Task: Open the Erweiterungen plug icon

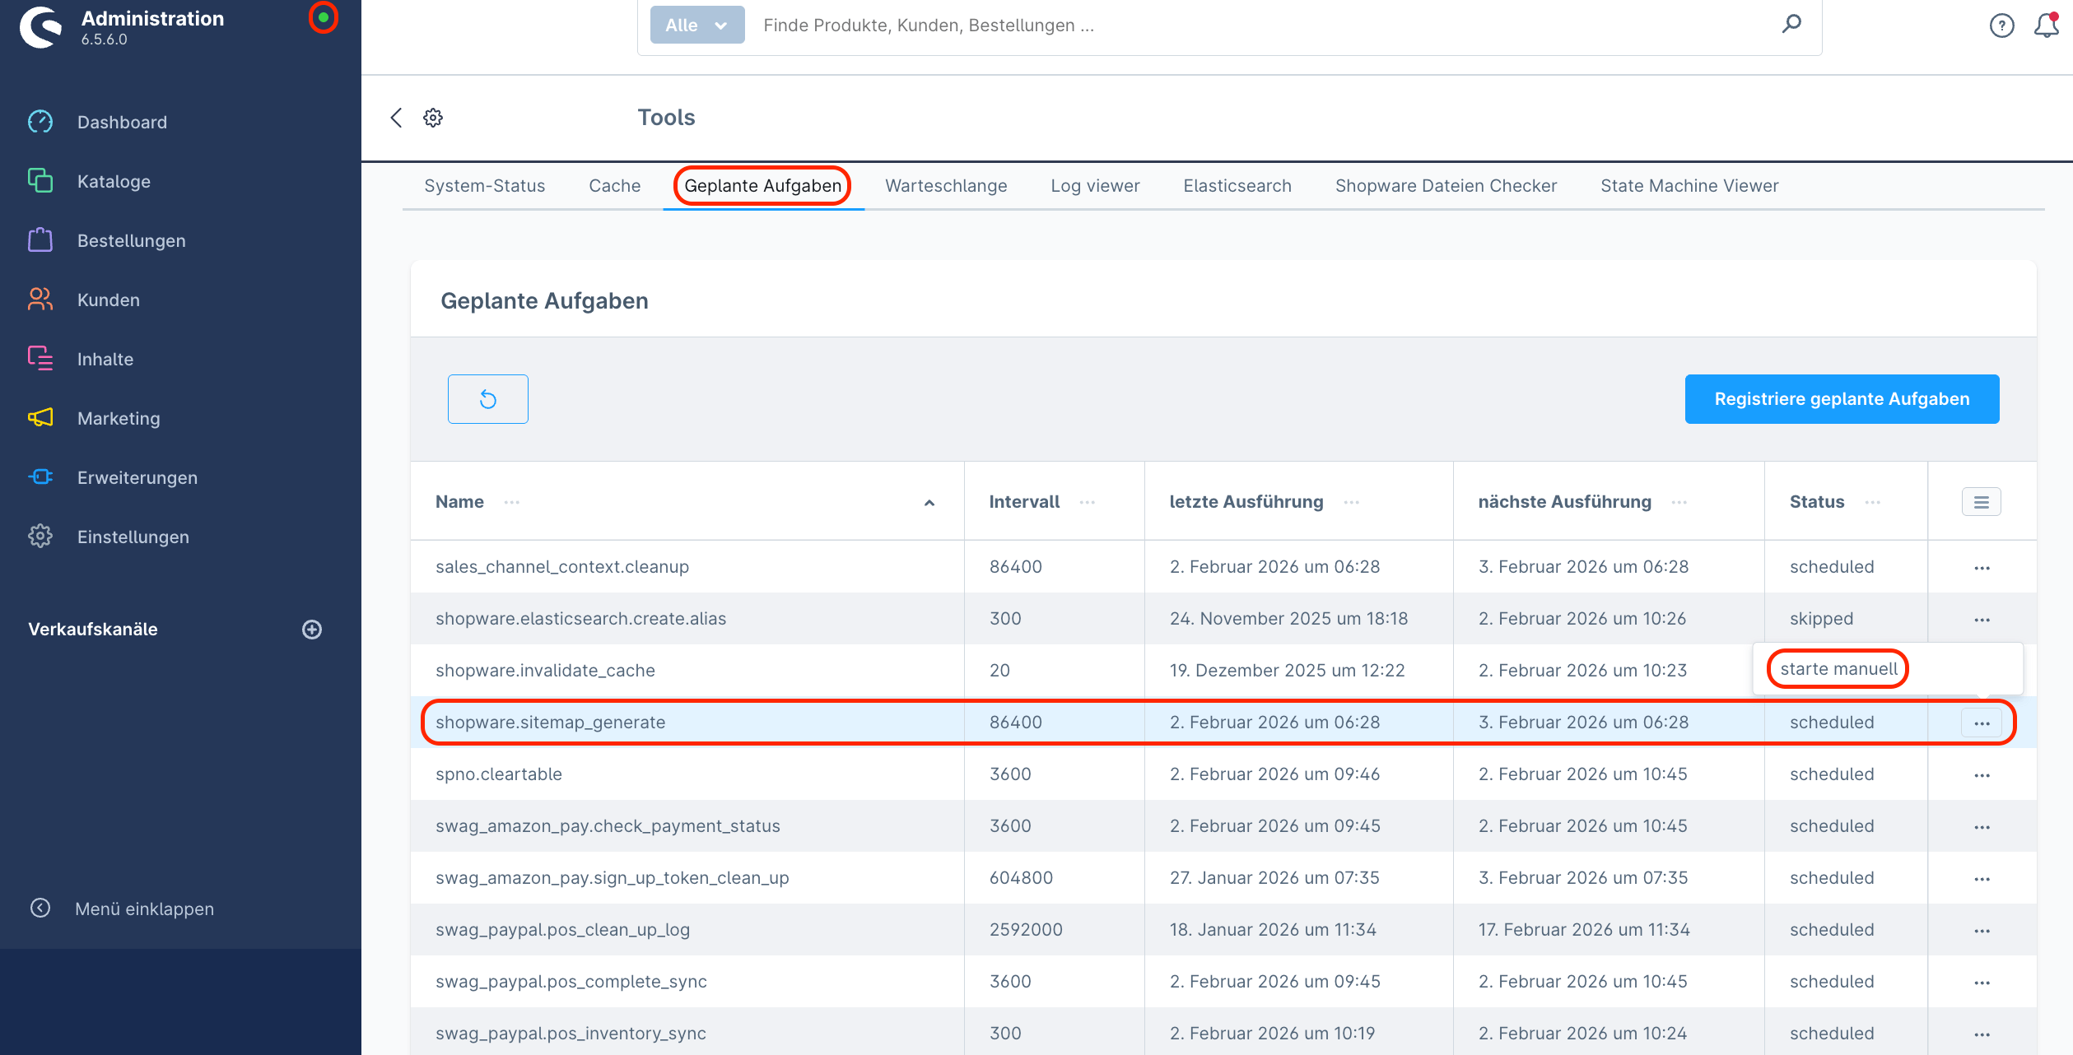Action: pyautogui.click(x=40, y=476)
